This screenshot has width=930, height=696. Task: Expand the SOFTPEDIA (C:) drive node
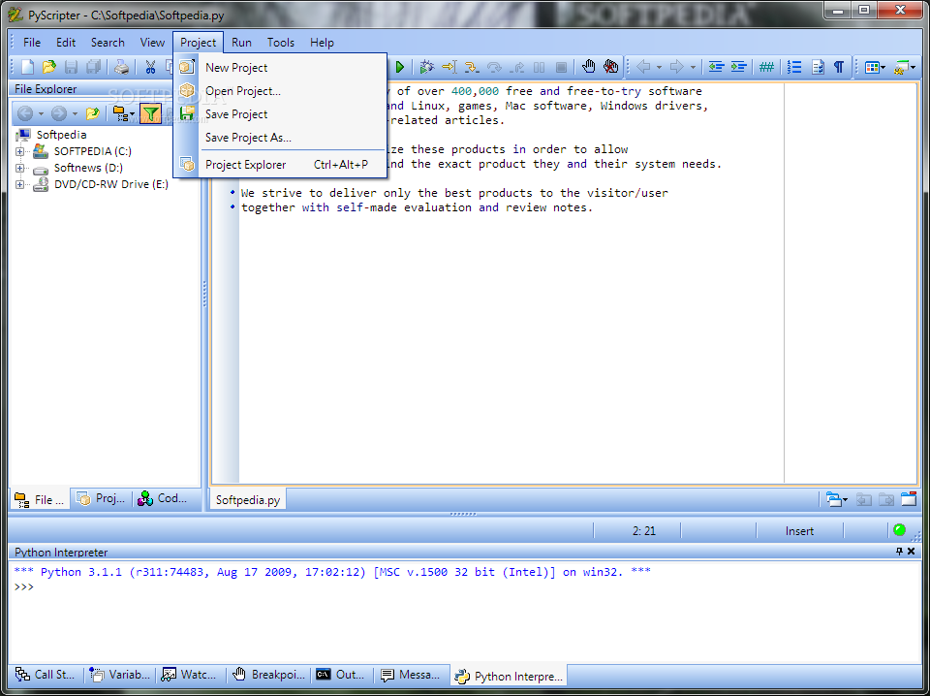tap(19, 151)
